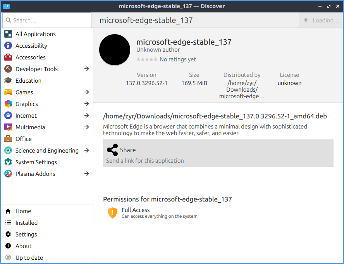Screen dimensions: 344x264
Task: Expand the Games category arrow
Action: [x=87, y=92]
